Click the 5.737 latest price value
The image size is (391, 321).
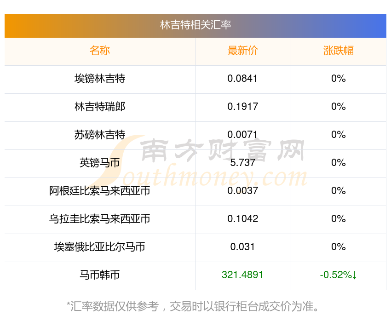tap(242, 163)
